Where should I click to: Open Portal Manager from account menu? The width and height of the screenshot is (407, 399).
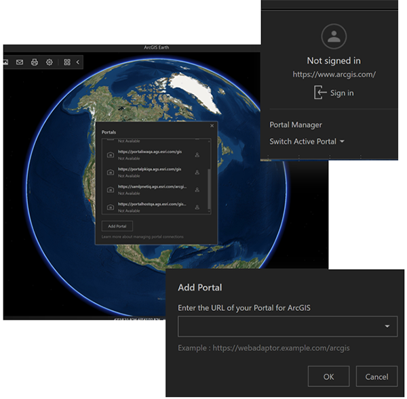[x=296, y=125]
